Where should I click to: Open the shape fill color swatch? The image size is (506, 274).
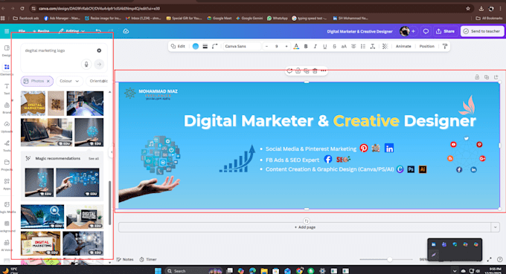(x=195, y=46)
